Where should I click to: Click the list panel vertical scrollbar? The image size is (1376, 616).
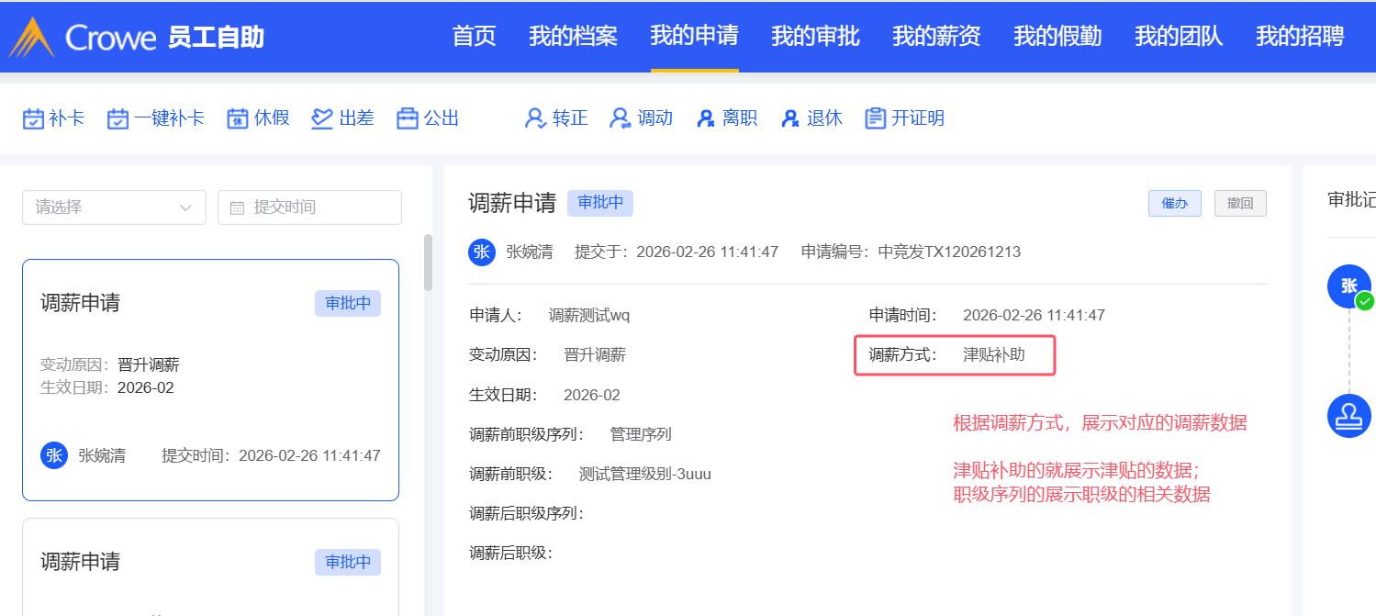[428, 263]
